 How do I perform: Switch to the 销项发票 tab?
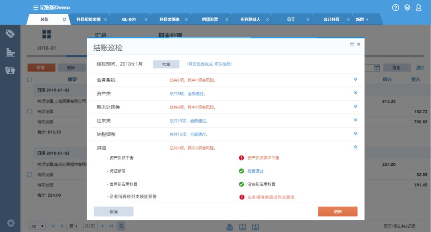pos(210,19)
